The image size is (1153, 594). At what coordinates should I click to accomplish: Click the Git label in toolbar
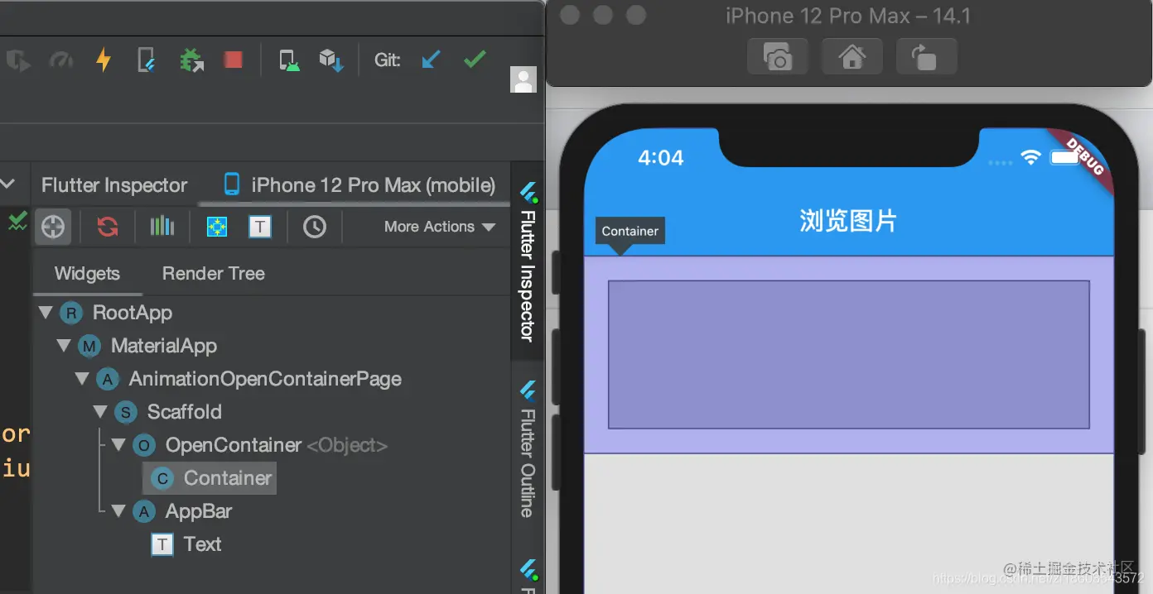(388, 60)
